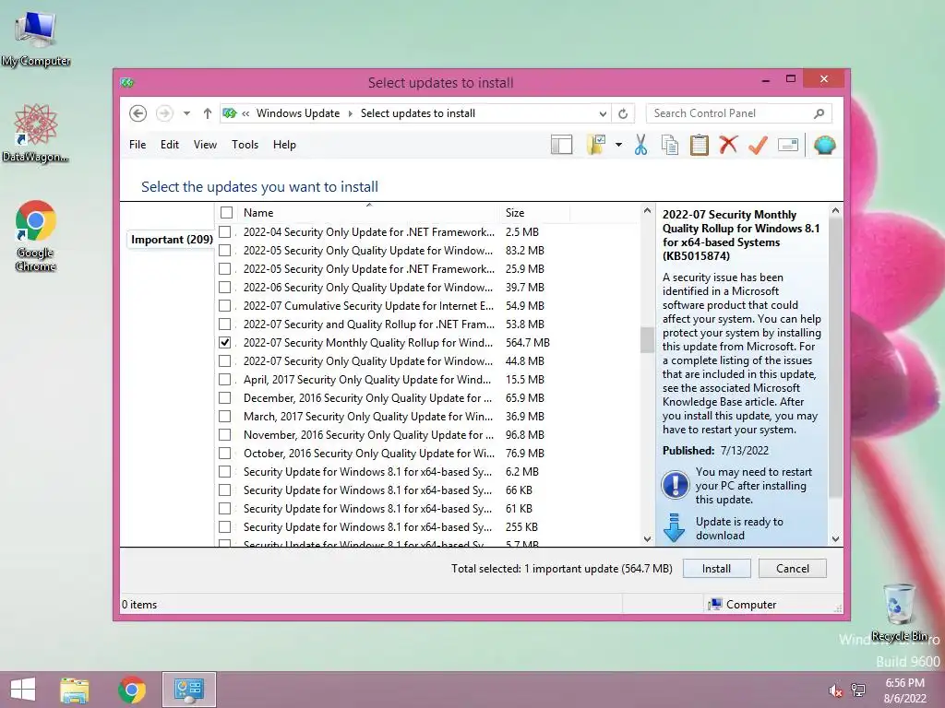The image size is (945, 708).
Task: Open DataWagon desktop shortcut
Action: click(36, 134)
